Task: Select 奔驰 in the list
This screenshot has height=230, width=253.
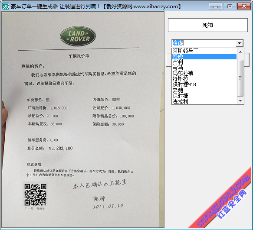Action: point(204,90)
